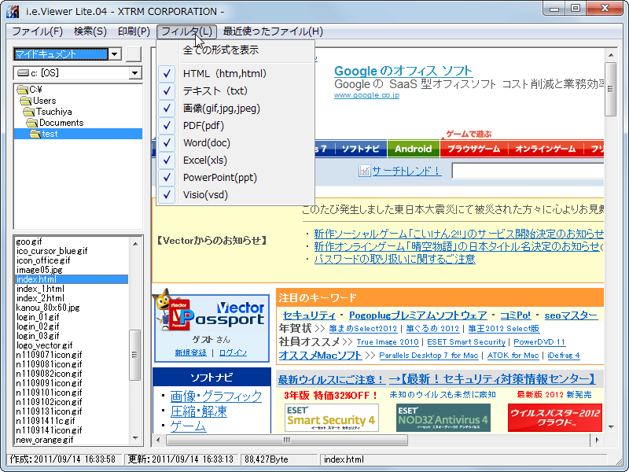
Task: Open マイドキュメント dropdown arrow
Action: pos(115,53)
